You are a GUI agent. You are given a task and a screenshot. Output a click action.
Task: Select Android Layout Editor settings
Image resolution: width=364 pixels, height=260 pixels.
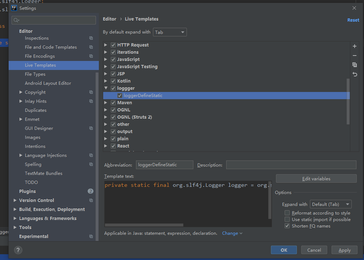pos(48,83)
